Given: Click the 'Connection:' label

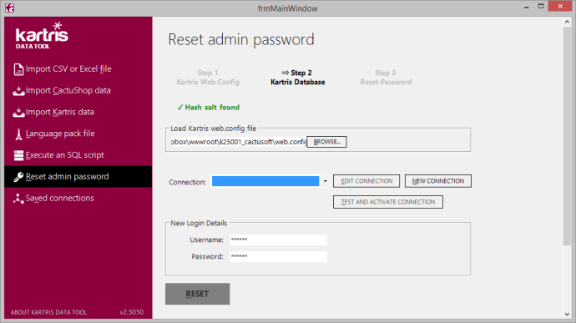Looking at the screenshot, I should [x=187, y=182].
